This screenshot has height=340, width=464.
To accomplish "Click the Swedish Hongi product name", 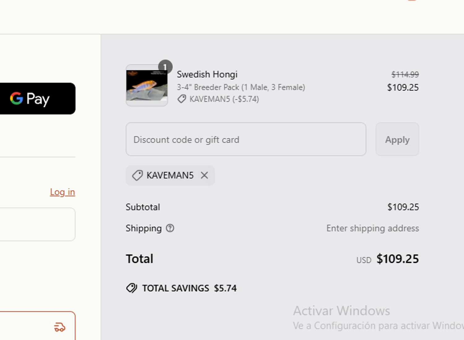I will (x=207, y=74).
